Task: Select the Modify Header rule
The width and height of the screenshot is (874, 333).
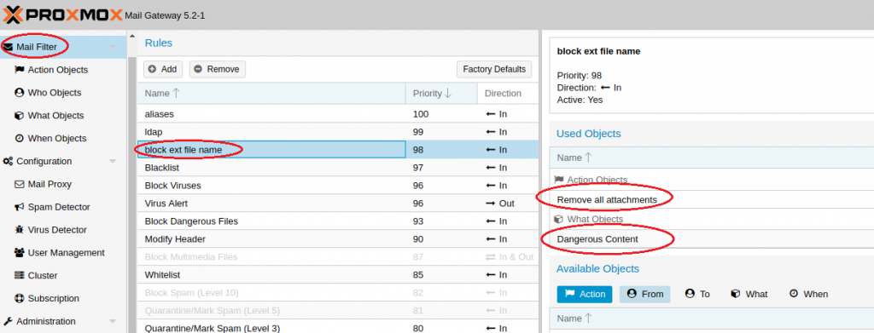Action: 338,238
